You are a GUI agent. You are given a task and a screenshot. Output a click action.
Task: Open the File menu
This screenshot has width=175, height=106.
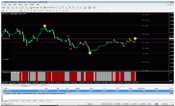5,4
